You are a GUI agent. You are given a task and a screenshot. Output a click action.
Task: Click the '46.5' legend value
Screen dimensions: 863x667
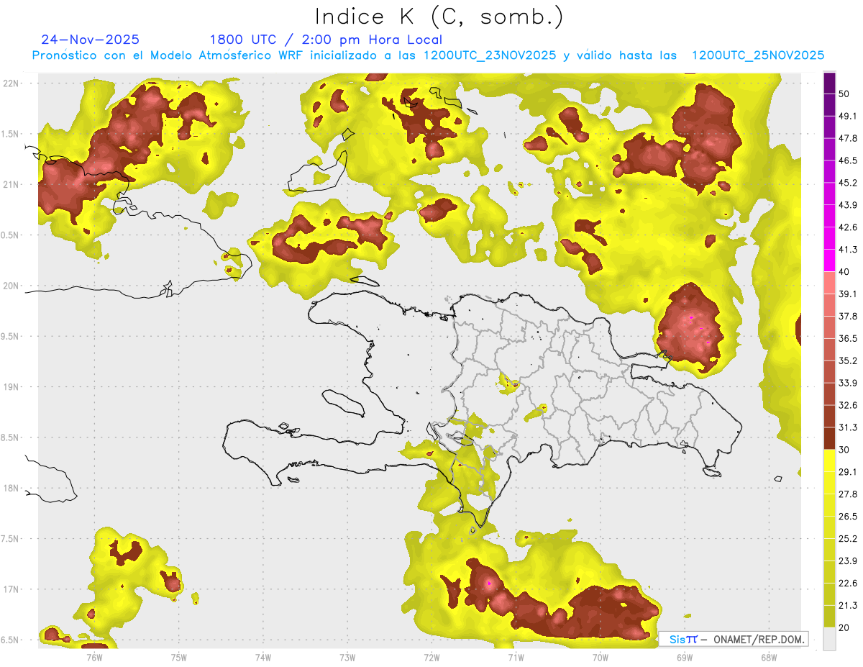848,160
